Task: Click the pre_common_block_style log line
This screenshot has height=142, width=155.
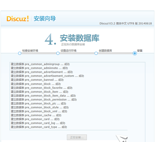Action: [40, 108]
